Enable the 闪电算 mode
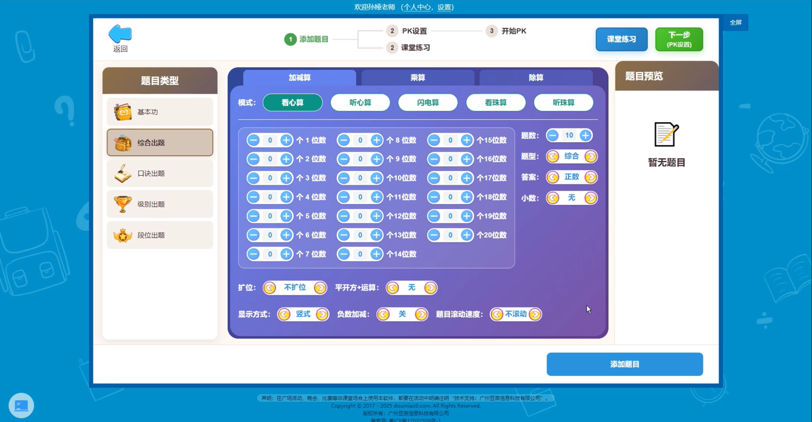The image size is (812, 422). (x=428, y=102)
